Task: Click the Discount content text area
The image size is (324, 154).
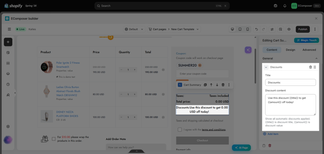Action: pos(290,105)
